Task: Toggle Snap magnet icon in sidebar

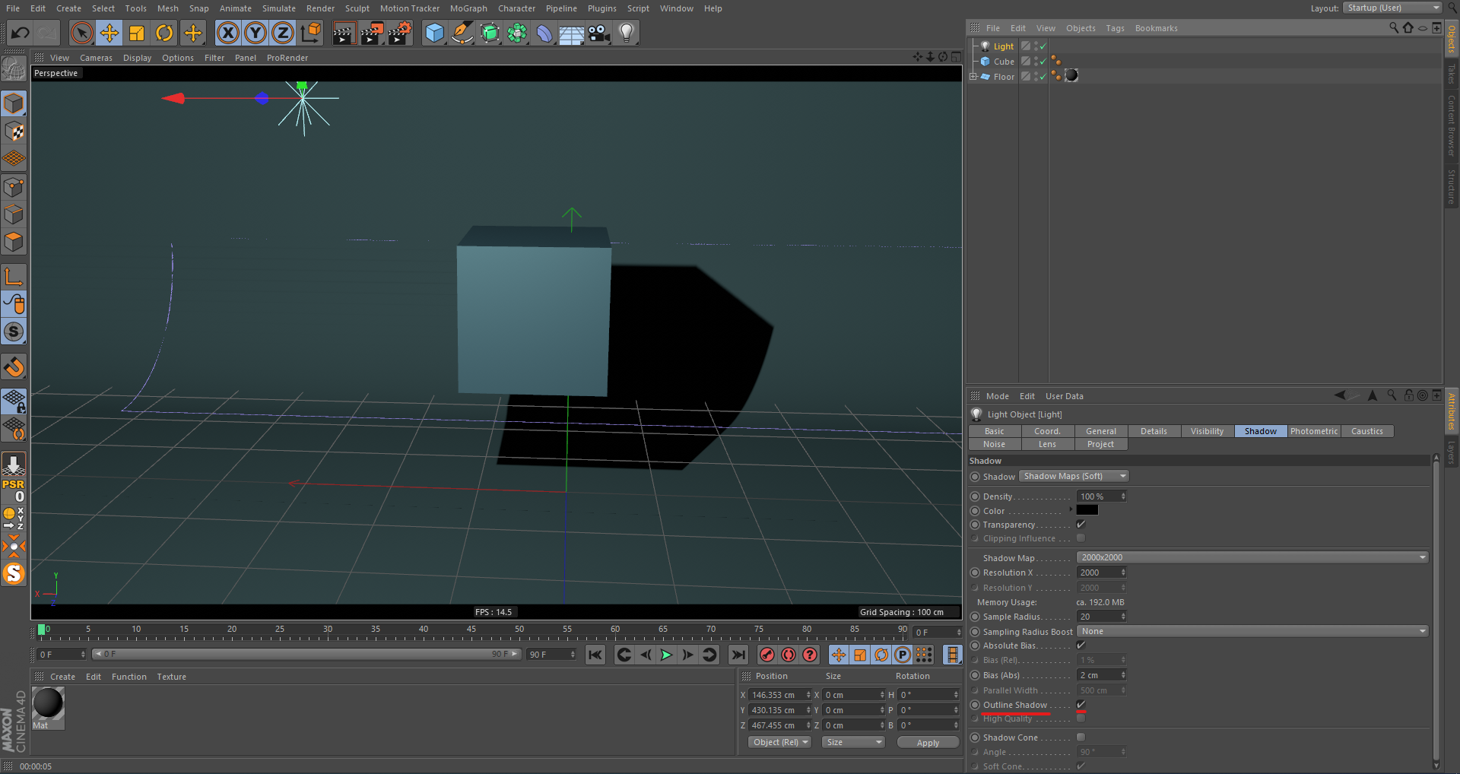Action: (14, 368)
